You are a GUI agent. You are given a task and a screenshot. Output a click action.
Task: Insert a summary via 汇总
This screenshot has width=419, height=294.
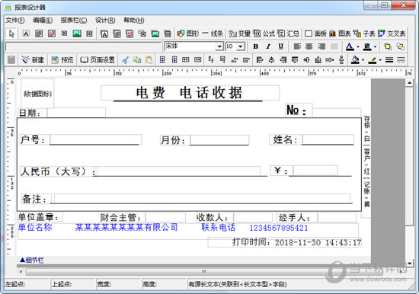point(288,34)
